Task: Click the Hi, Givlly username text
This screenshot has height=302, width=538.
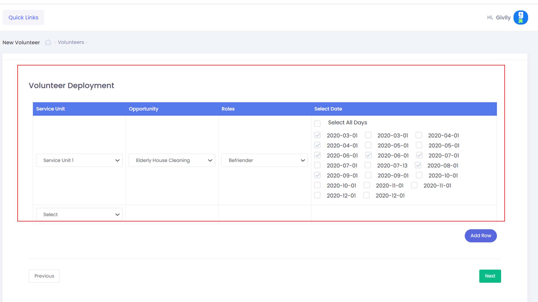Action: tap(503, 18)
